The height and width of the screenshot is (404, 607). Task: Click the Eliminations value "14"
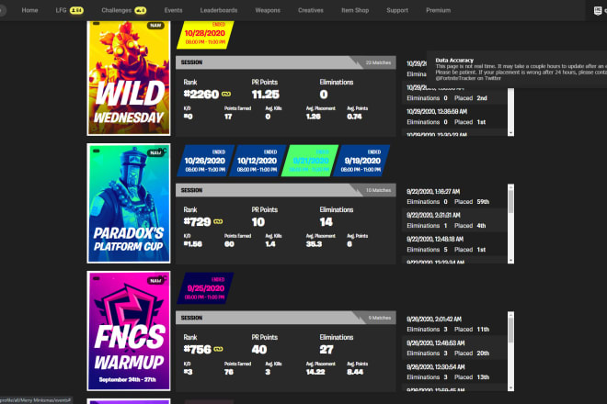[x=326, y=221]
